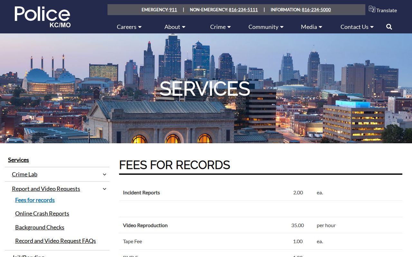Open Record and Video Request FAQs
The image size is (412, 257).
click(55, 241)
